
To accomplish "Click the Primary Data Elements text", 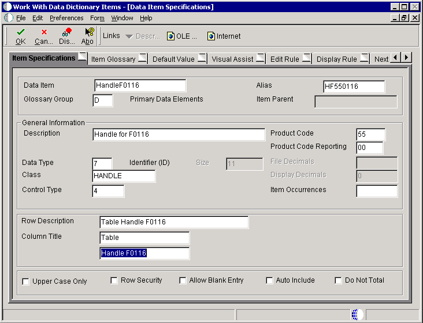I will [166, 99].
